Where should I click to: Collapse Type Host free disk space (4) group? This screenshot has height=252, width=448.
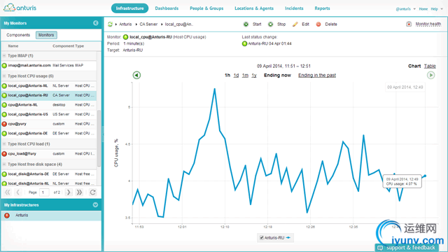4,164
